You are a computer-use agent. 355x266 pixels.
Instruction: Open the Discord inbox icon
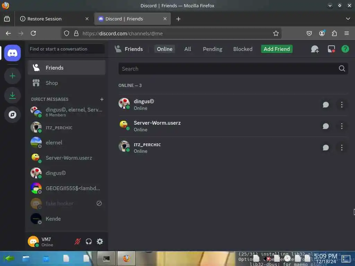pyautogui.click(x=331, y=49)
